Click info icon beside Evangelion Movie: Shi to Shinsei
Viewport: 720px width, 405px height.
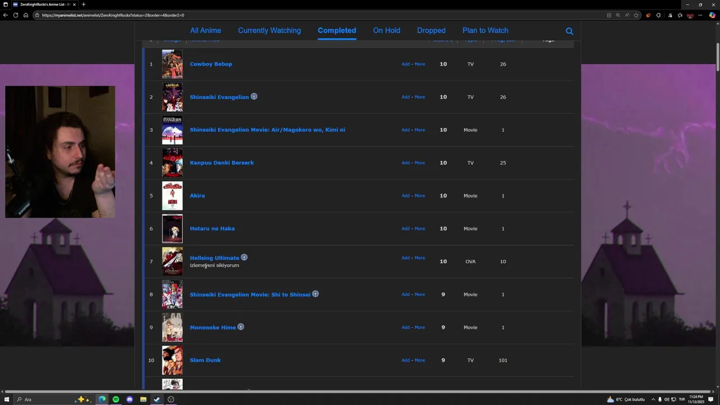[316, 294]
